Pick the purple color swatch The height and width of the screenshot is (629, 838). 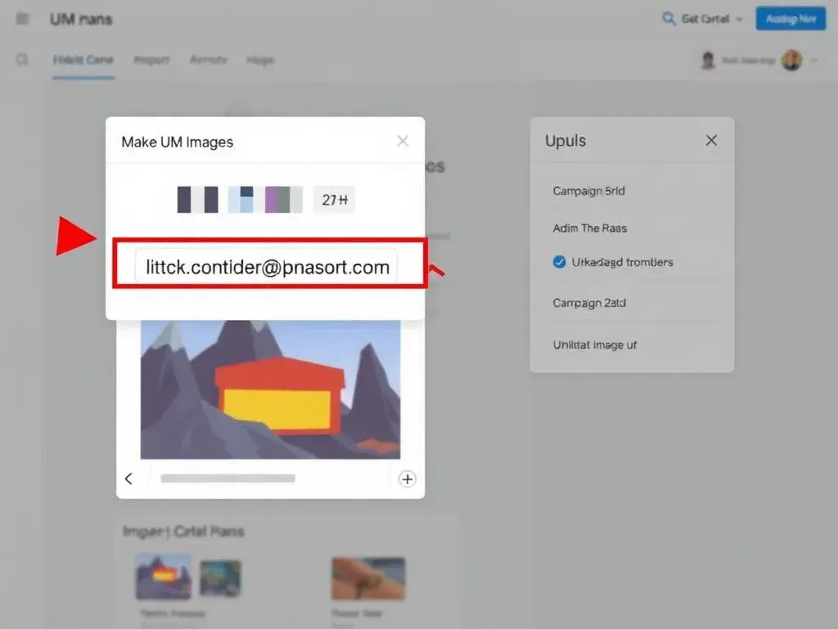(x=277, y=199)
